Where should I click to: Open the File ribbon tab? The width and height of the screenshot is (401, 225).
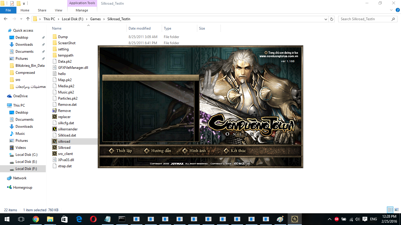pyautogui.click(x=8, y=10)
